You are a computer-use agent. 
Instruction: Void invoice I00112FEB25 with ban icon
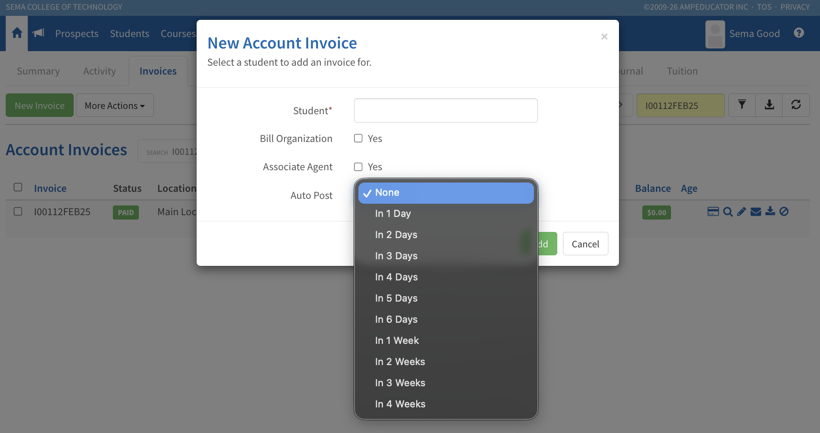click(x=784, y=212)
